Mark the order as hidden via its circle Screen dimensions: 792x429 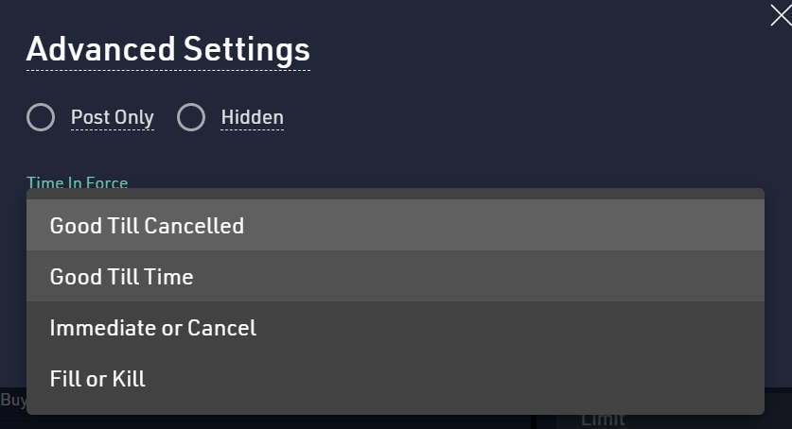(191, 117)
